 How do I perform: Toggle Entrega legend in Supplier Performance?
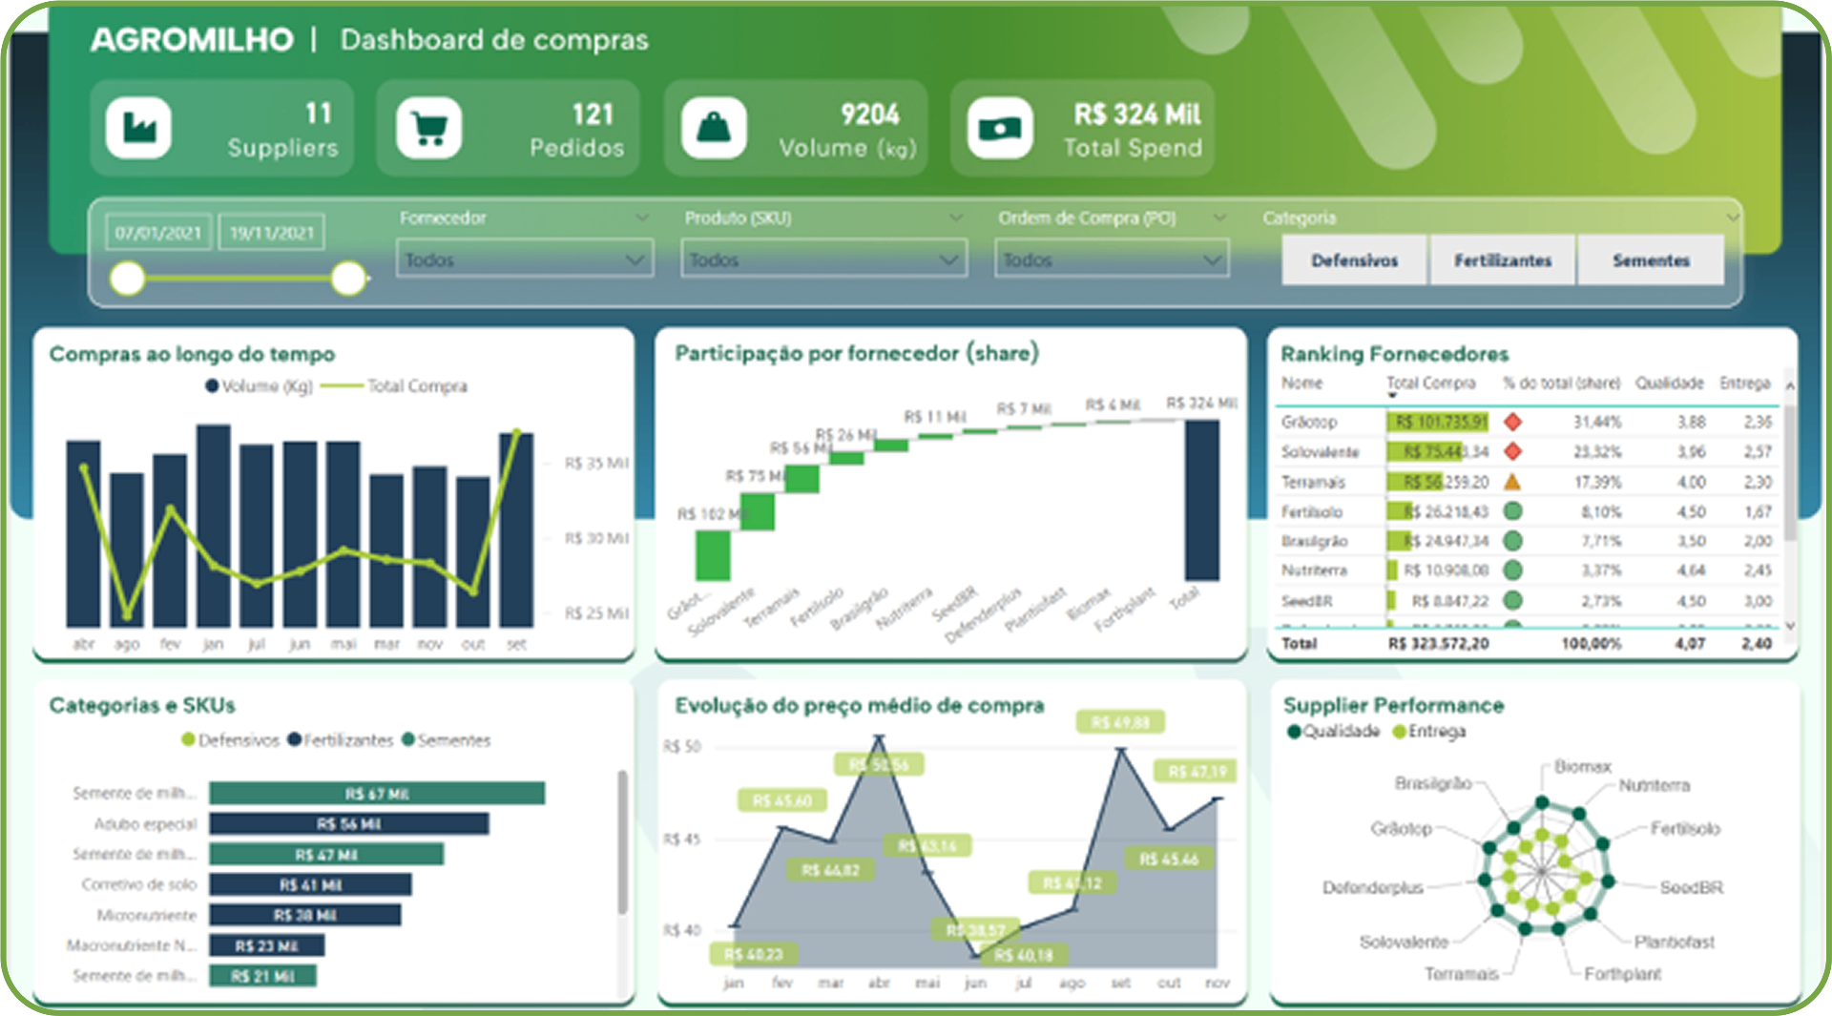coord(1429,732)
